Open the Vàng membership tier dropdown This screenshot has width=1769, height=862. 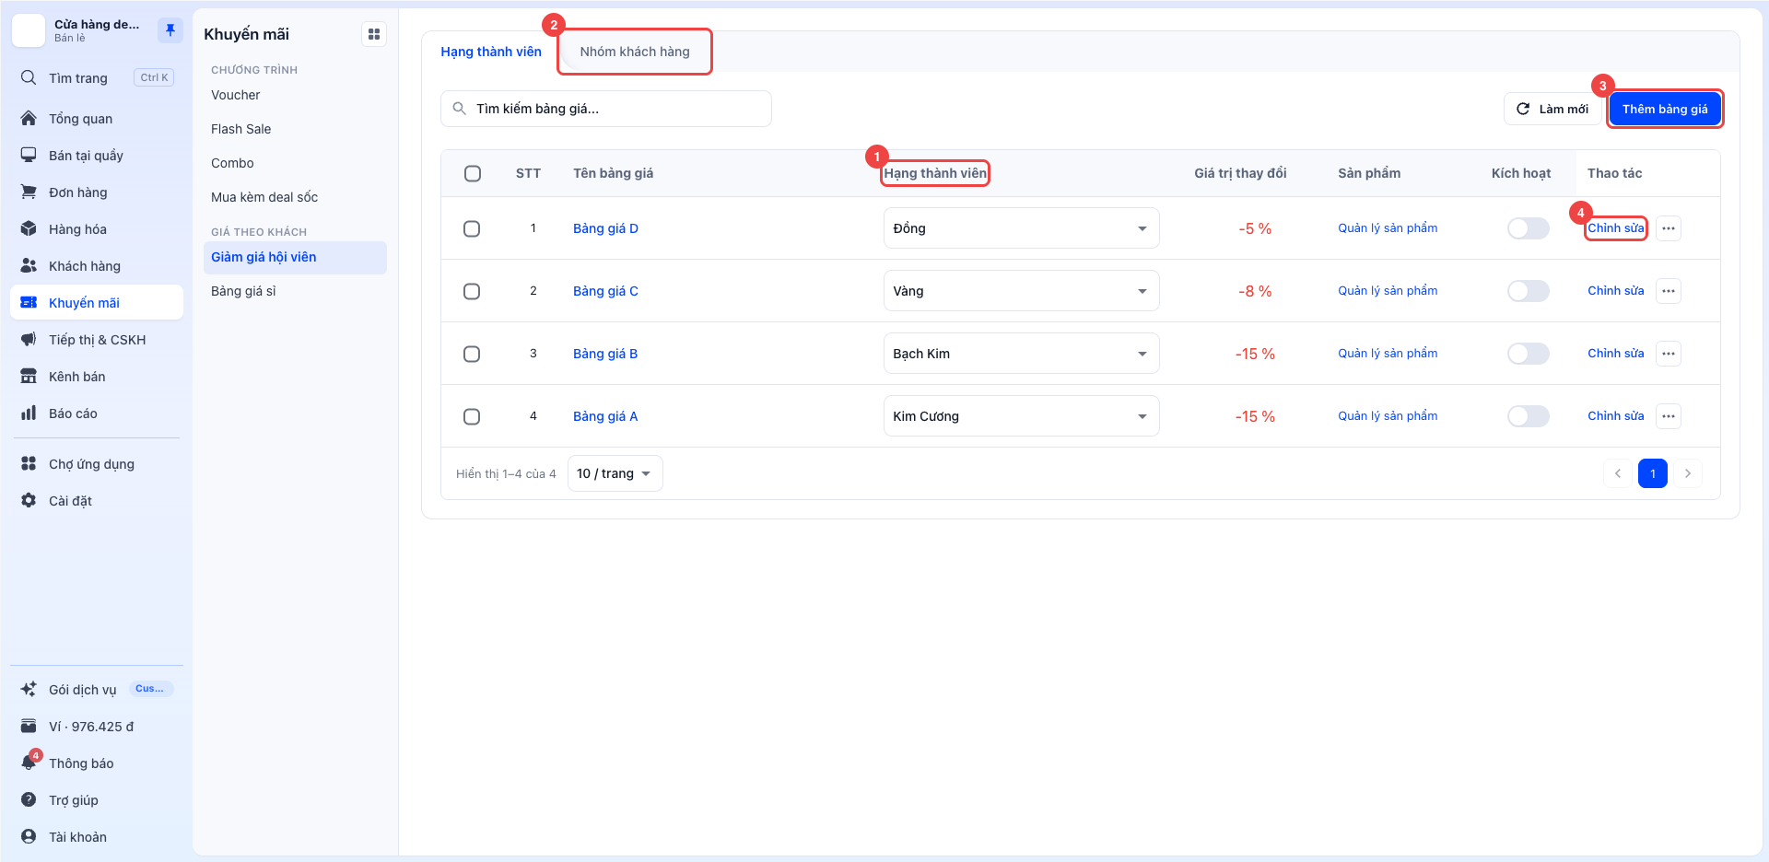click(x=1021, y=291)
